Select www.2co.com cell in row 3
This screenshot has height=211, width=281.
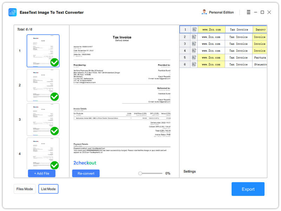pyautogui.click(x=211, y=44)
